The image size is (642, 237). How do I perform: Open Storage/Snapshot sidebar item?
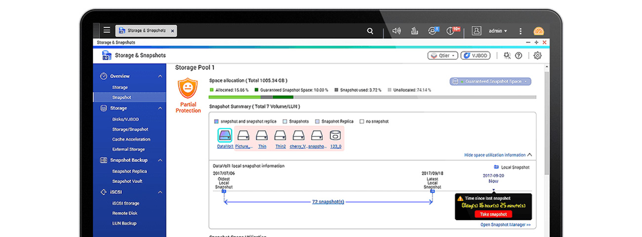[x=130, y=129]
